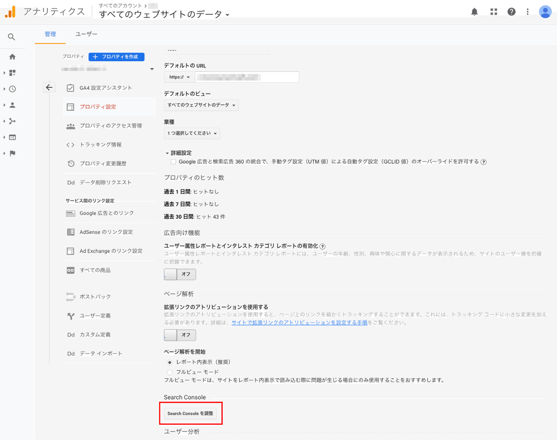Click help icon next to GCLID override option

click(483, 162)
